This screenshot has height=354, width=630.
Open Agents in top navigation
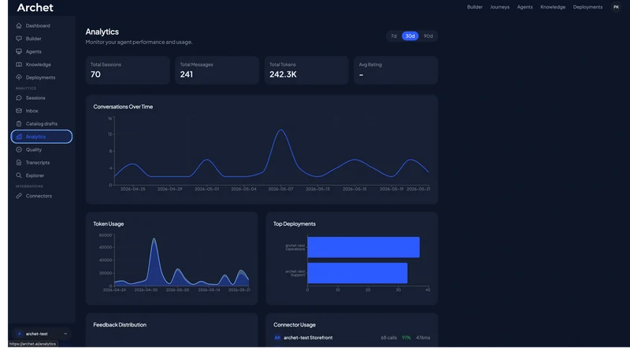click(524, 7)
